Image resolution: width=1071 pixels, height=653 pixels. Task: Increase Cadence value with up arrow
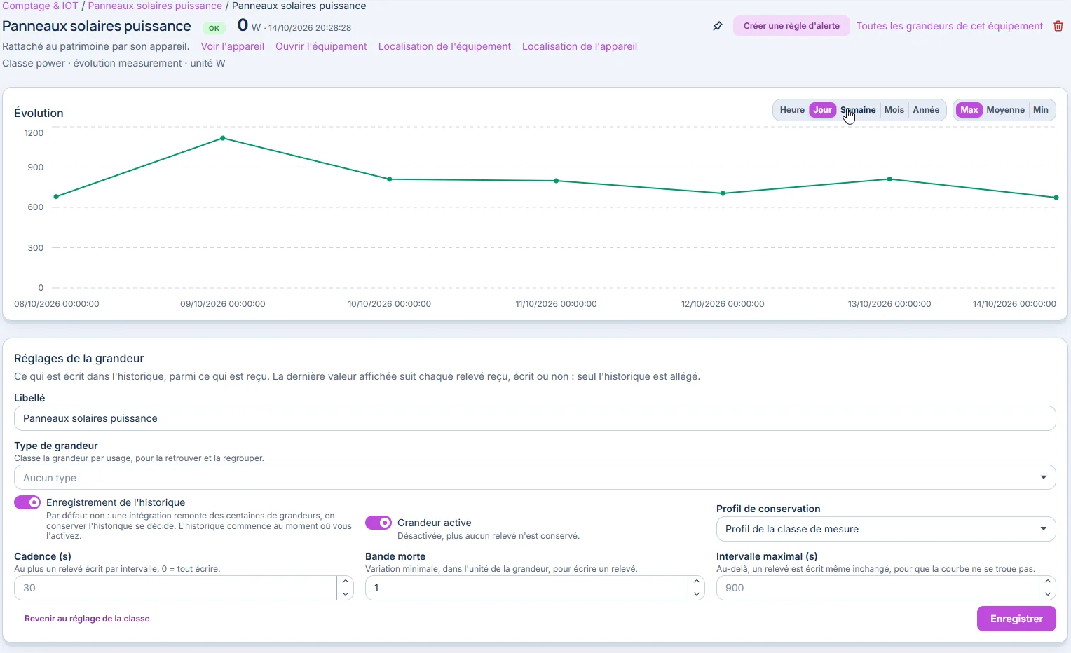click(346, 582)
